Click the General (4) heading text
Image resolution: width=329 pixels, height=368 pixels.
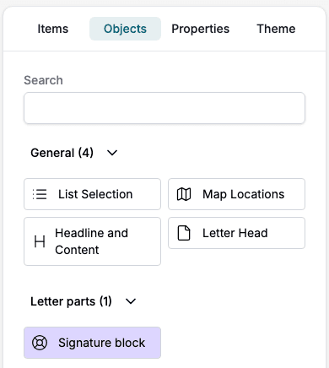point(62,153)
